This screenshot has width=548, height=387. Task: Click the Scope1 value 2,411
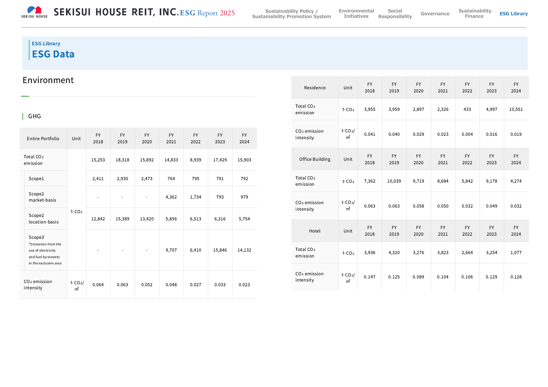pos(98,179)
